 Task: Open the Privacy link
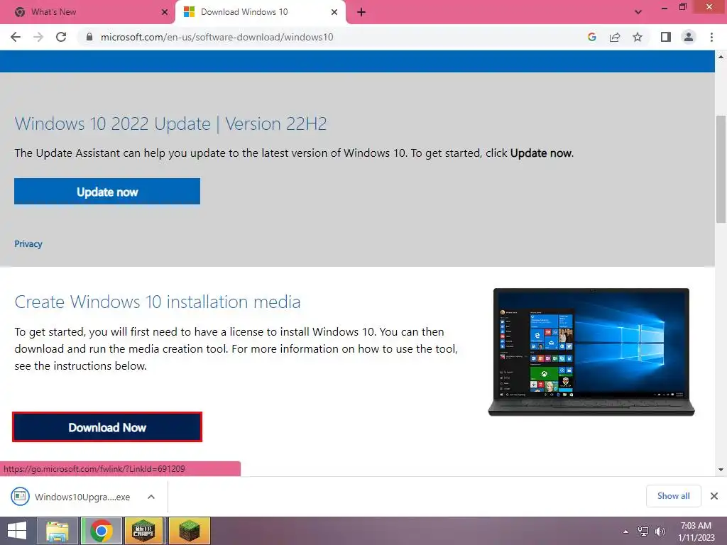tap(28, 244)
